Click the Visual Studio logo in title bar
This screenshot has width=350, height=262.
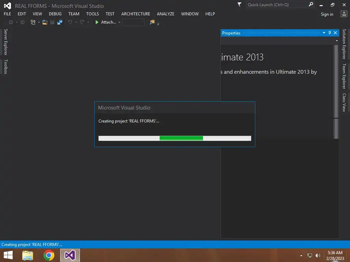pos(8,6)
